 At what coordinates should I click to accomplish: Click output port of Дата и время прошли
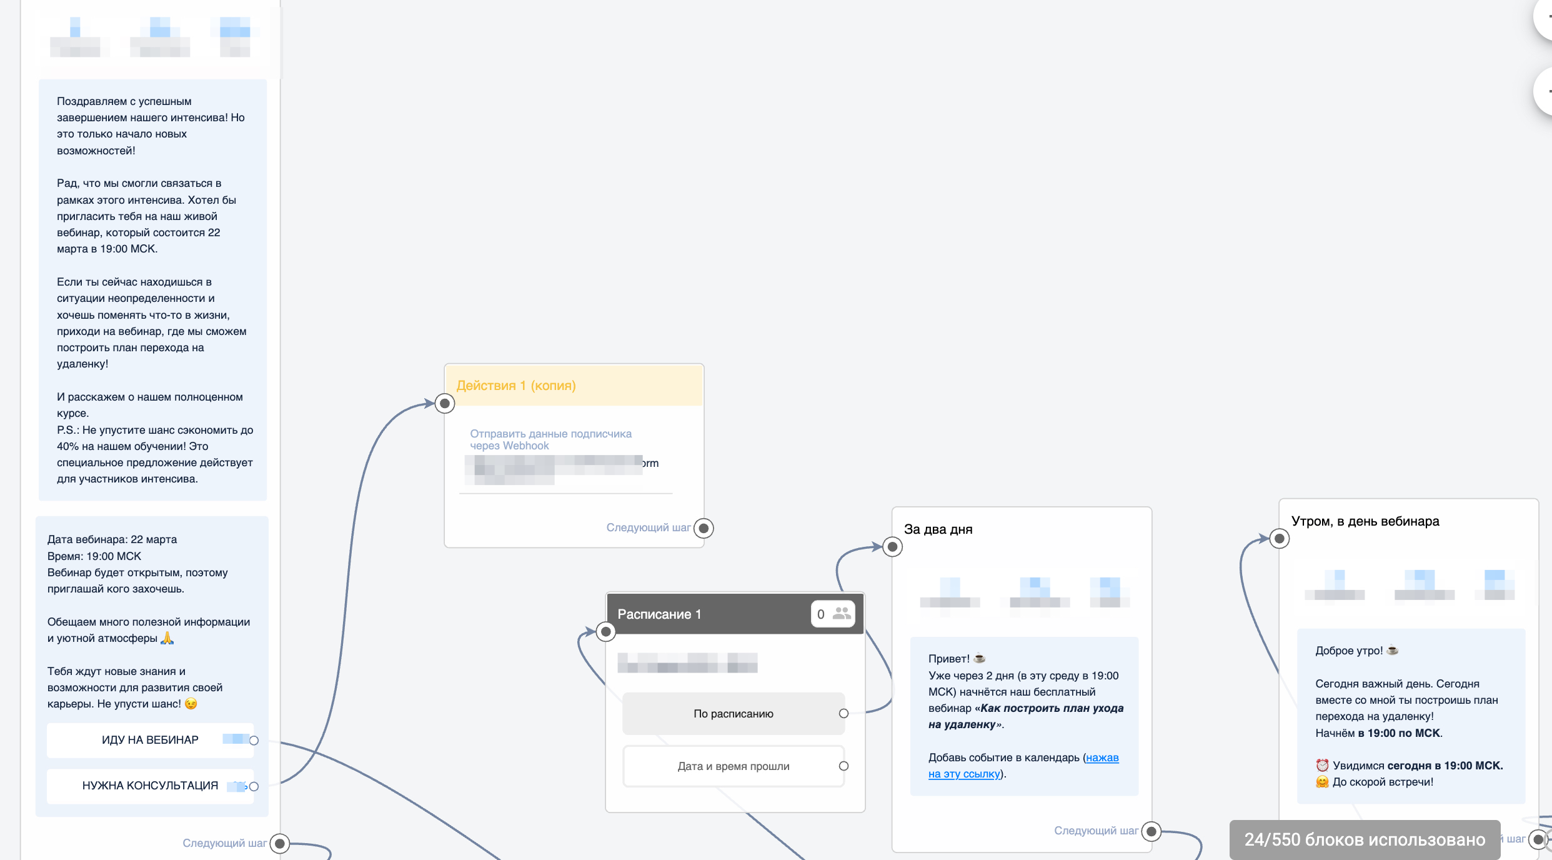[843, 766]
